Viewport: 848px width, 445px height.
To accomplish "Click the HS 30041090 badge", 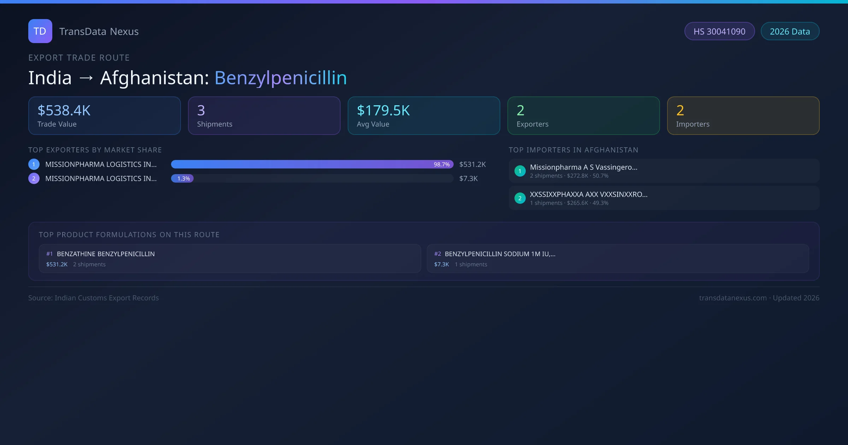I will point(719,31).
